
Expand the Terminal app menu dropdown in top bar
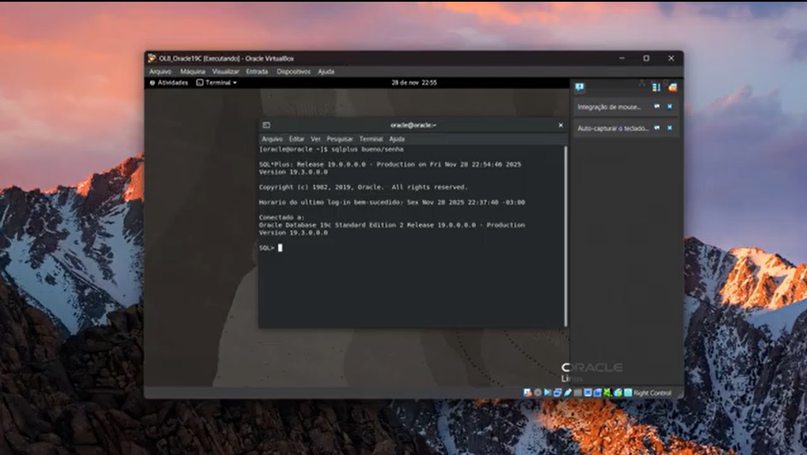click(217, 83)
